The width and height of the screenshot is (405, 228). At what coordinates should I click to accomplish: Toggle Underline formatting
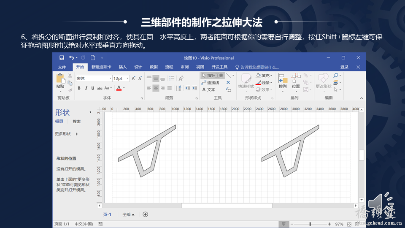click(93, 88)
